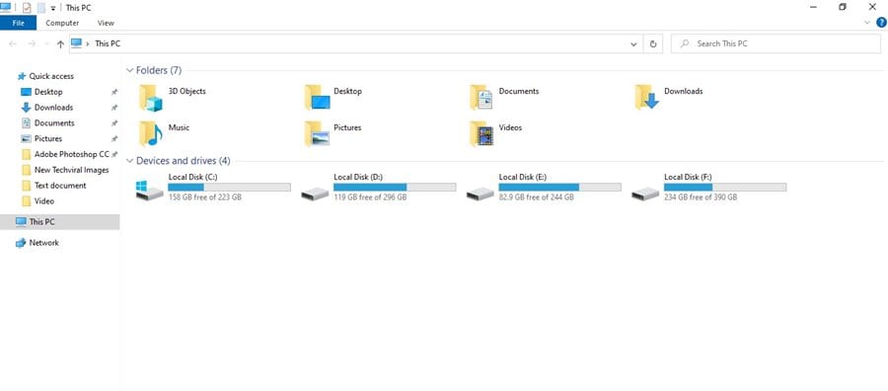888x391 pixels.
Task: Click the text 234 GB free of 390 GB
Action: tap(701, 197)
